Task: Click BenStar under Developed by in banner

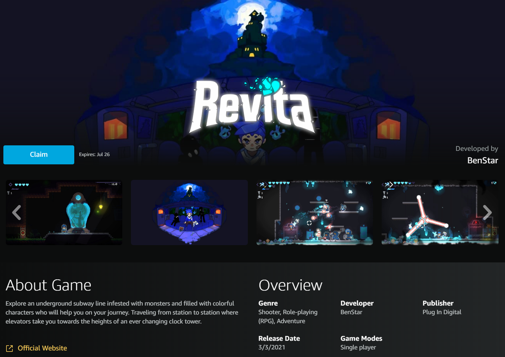Action: pos(483,160)
